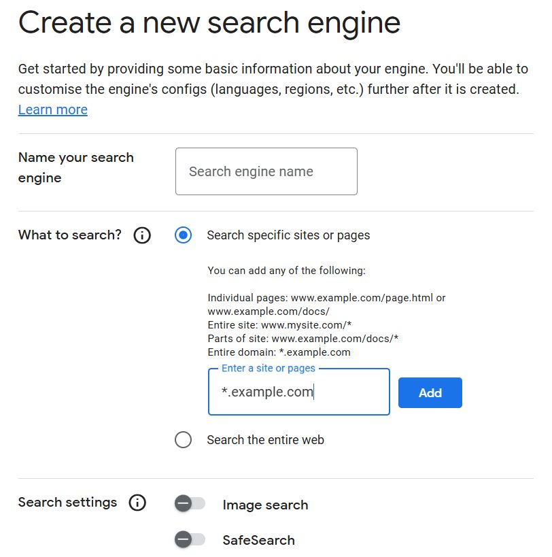The image size is (552, 557).
Task: Click the Search specific sites or pages label text
Action: tap(288, 235)
